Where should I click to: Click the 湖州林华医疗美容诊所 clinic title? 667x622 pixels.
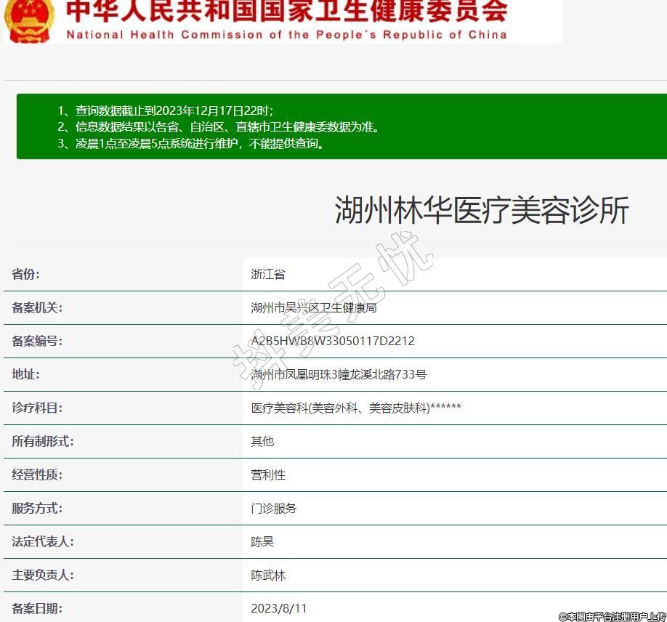coord(481,211)
